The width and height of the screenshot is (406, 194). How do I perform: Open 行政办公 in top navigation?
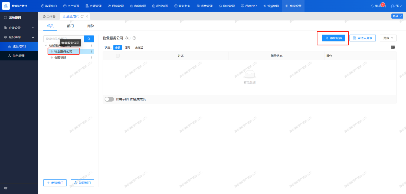[x=249, y=6]
